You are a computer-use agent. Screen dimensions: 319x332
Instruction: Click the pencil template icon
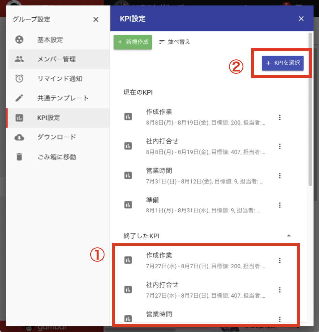tap(19, 98)
